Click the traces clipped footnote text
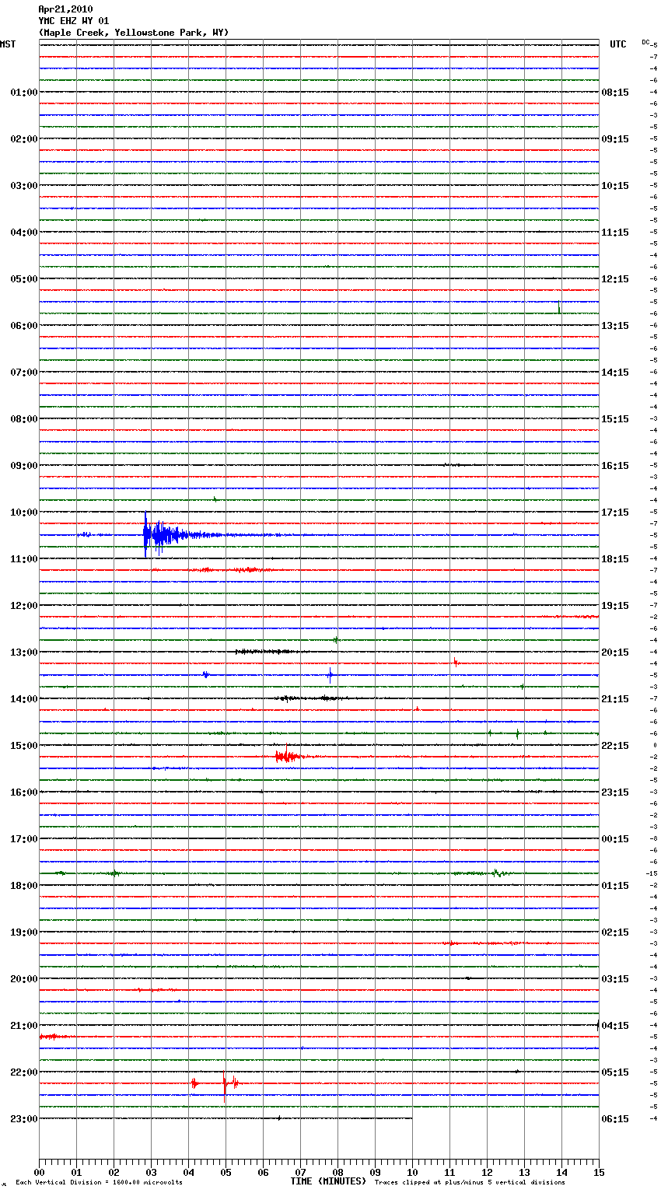This screenshot has height=1193, width=661. (x=470, y=1183)
